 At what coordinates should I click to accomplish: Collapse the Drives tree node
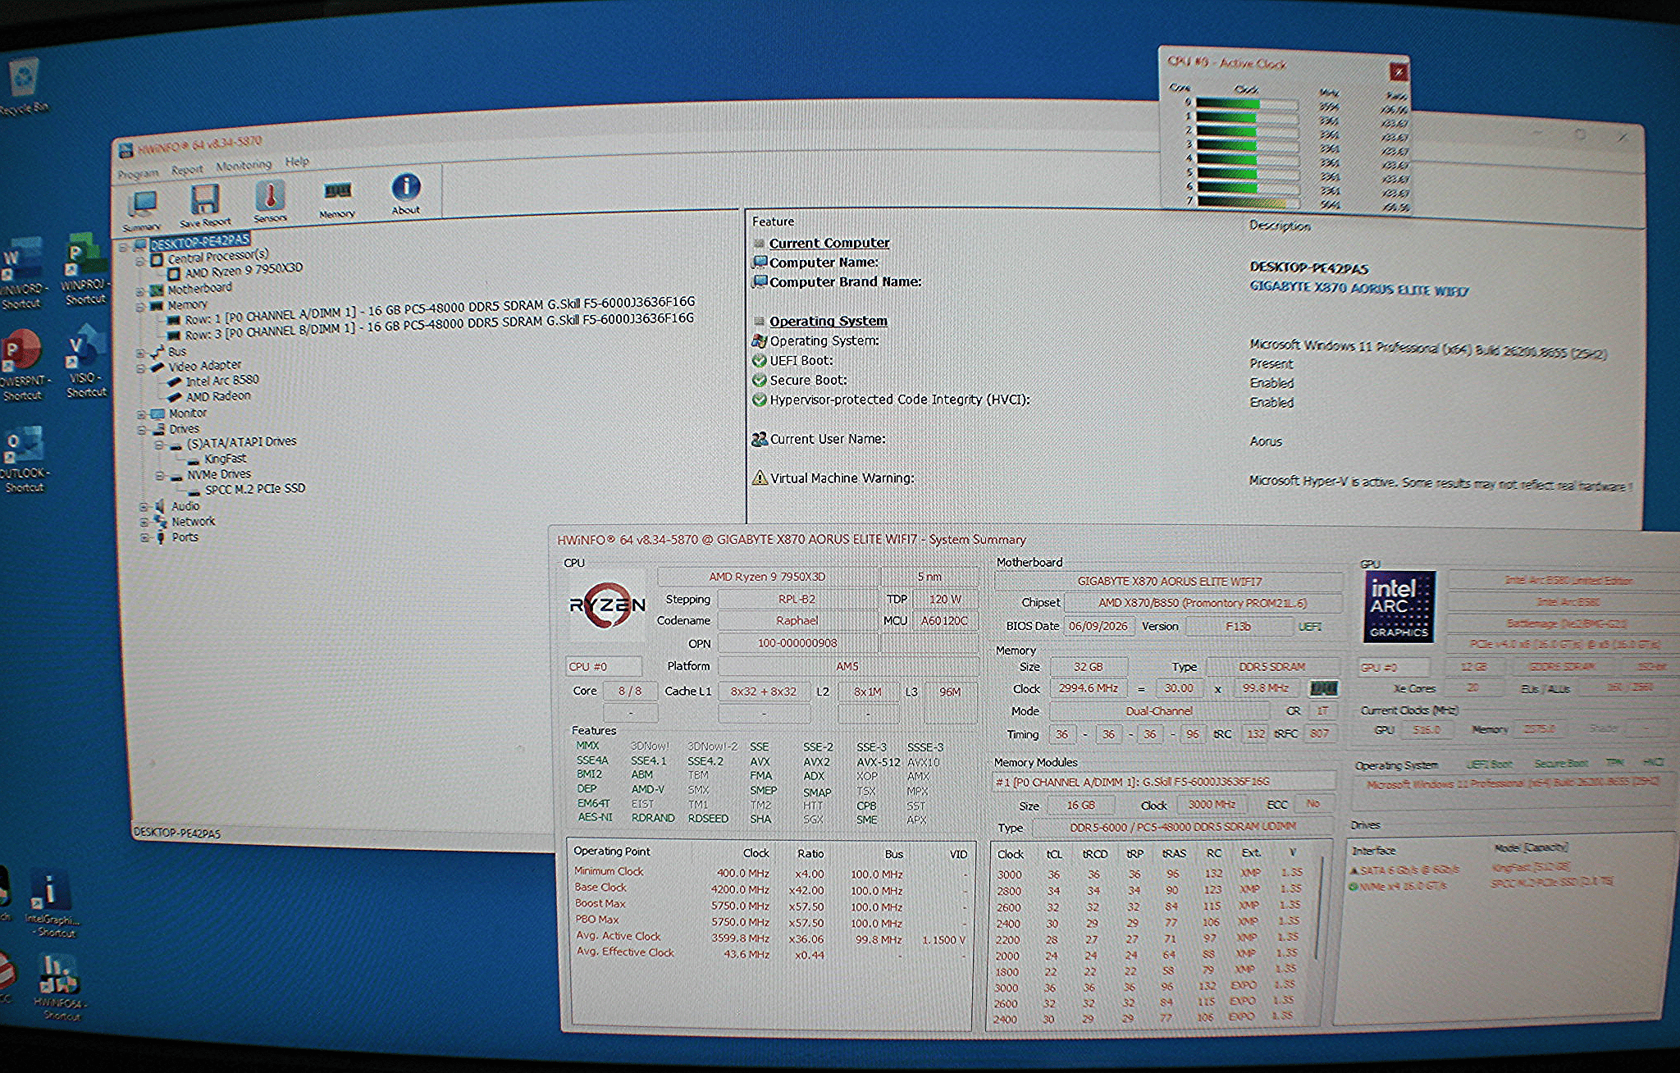(x=142, y=430)
